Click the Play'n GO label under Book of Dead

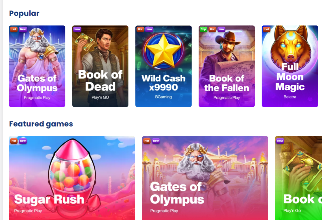tap(100, 97)
